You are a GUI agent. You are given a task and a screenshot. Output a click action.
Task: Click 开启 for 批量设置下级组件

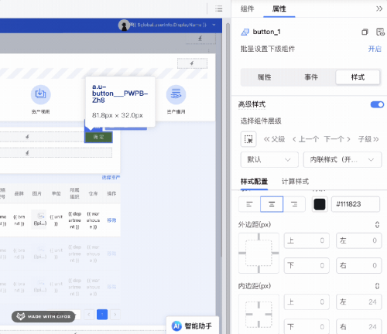click(x=375, y=49)
